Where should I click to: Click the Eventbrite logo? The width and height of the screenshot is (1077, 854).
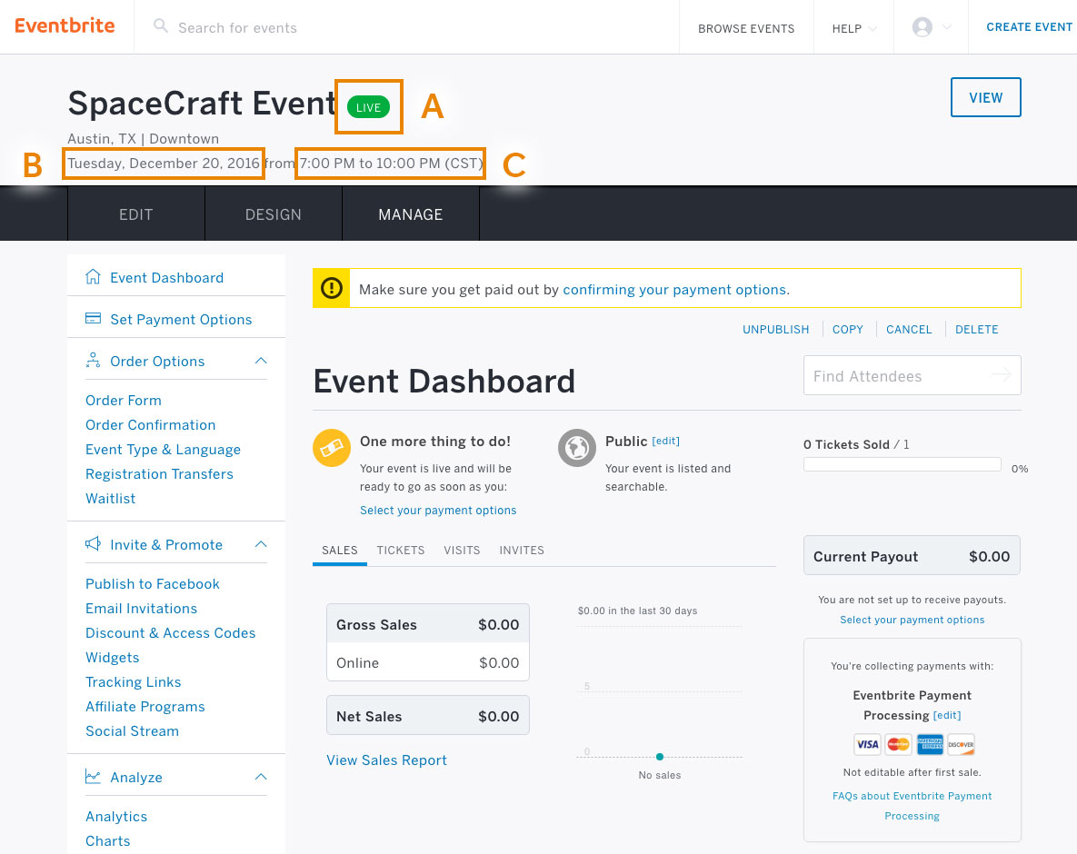[65, 26]
